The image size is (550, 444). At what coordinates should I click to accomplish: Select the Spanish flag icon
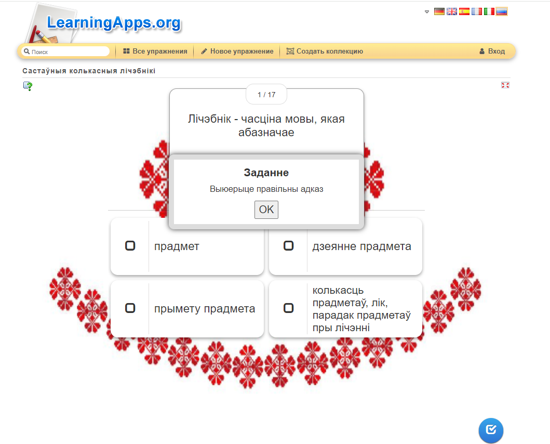click(x=464, y=11)
